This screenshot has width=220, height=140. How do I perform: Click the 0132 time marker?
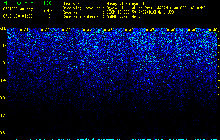click(45, 30)
